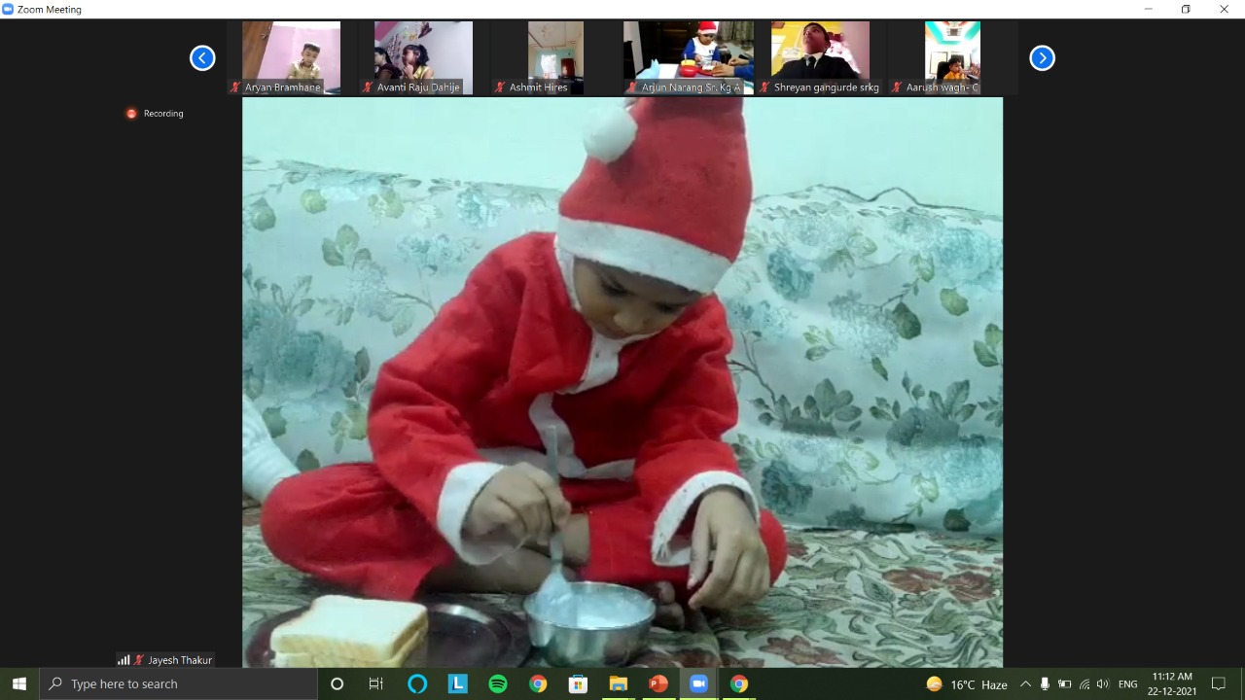This screenshot has width=1245, height=700.
Task: Expand hidden system tray icons
Action: coord(1025,684)
